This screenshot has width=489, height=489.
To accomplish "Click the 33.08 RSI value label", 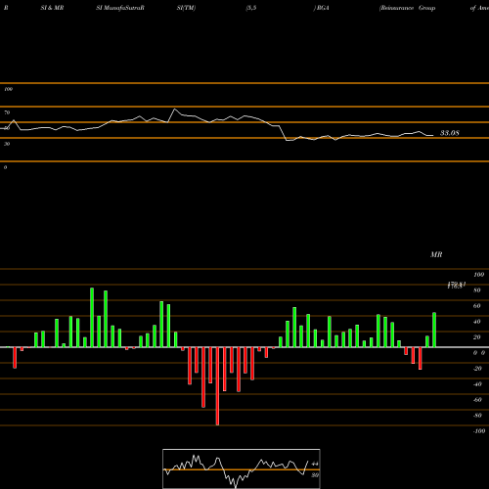I will (x=450, y=133).
